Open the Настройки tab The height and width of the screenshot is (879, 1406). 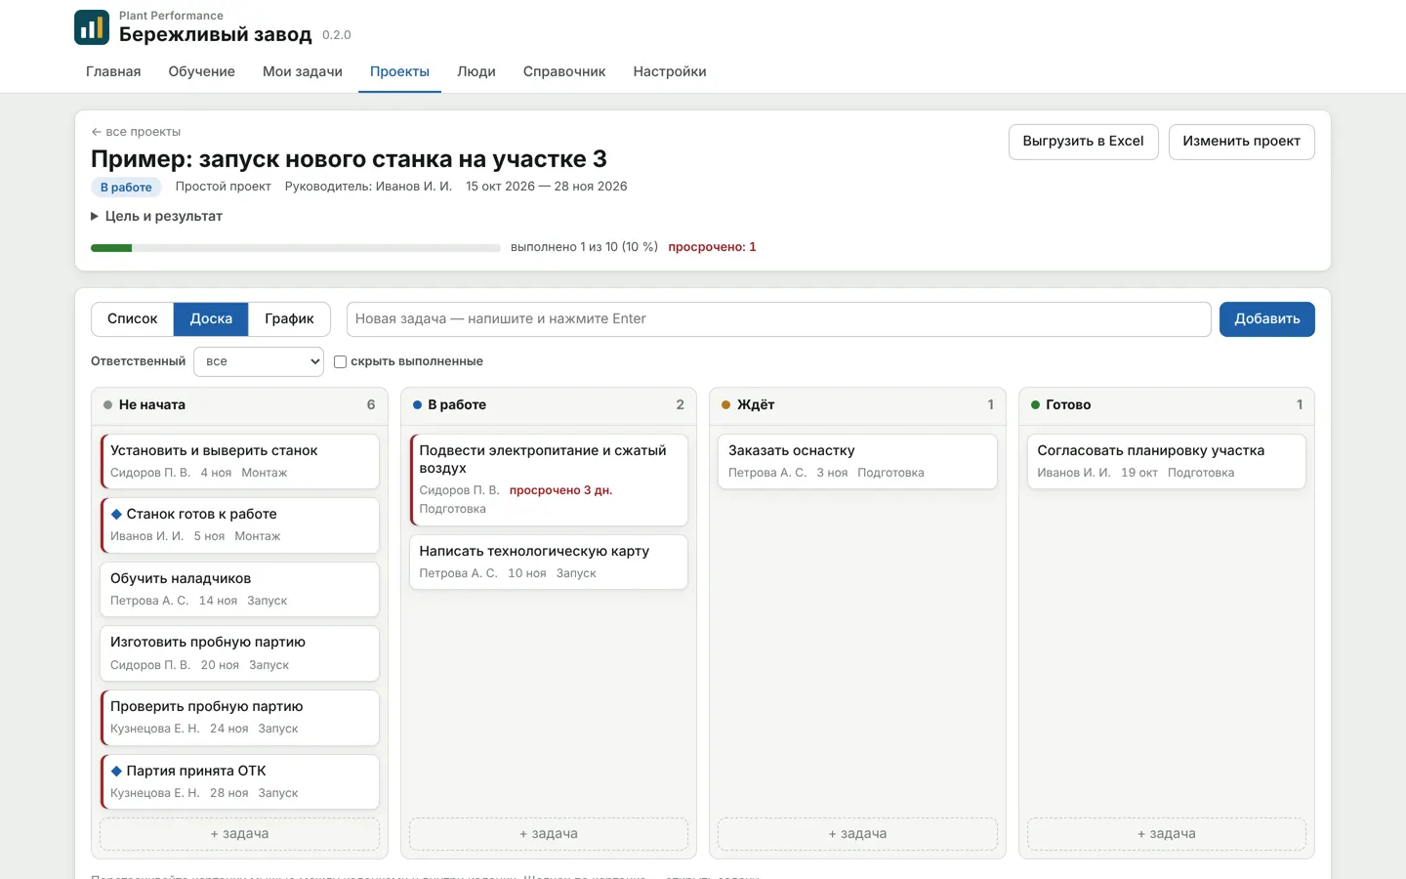tap(670, 71)
